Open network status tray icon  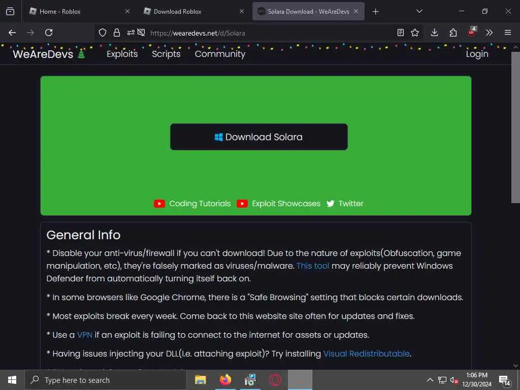pyautogui.click(x=442, y=380)
